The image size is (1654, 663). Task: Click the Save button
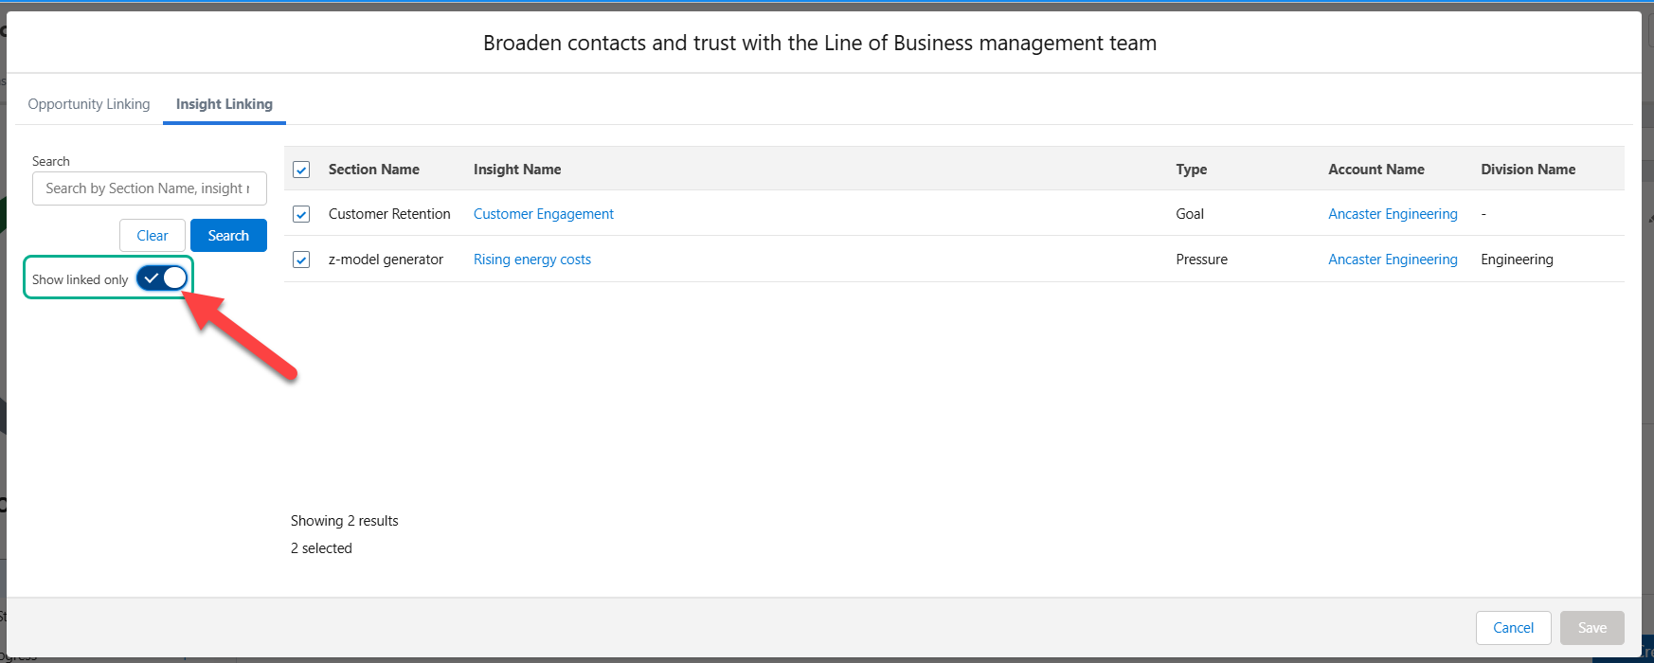[x=1592, y=628]
